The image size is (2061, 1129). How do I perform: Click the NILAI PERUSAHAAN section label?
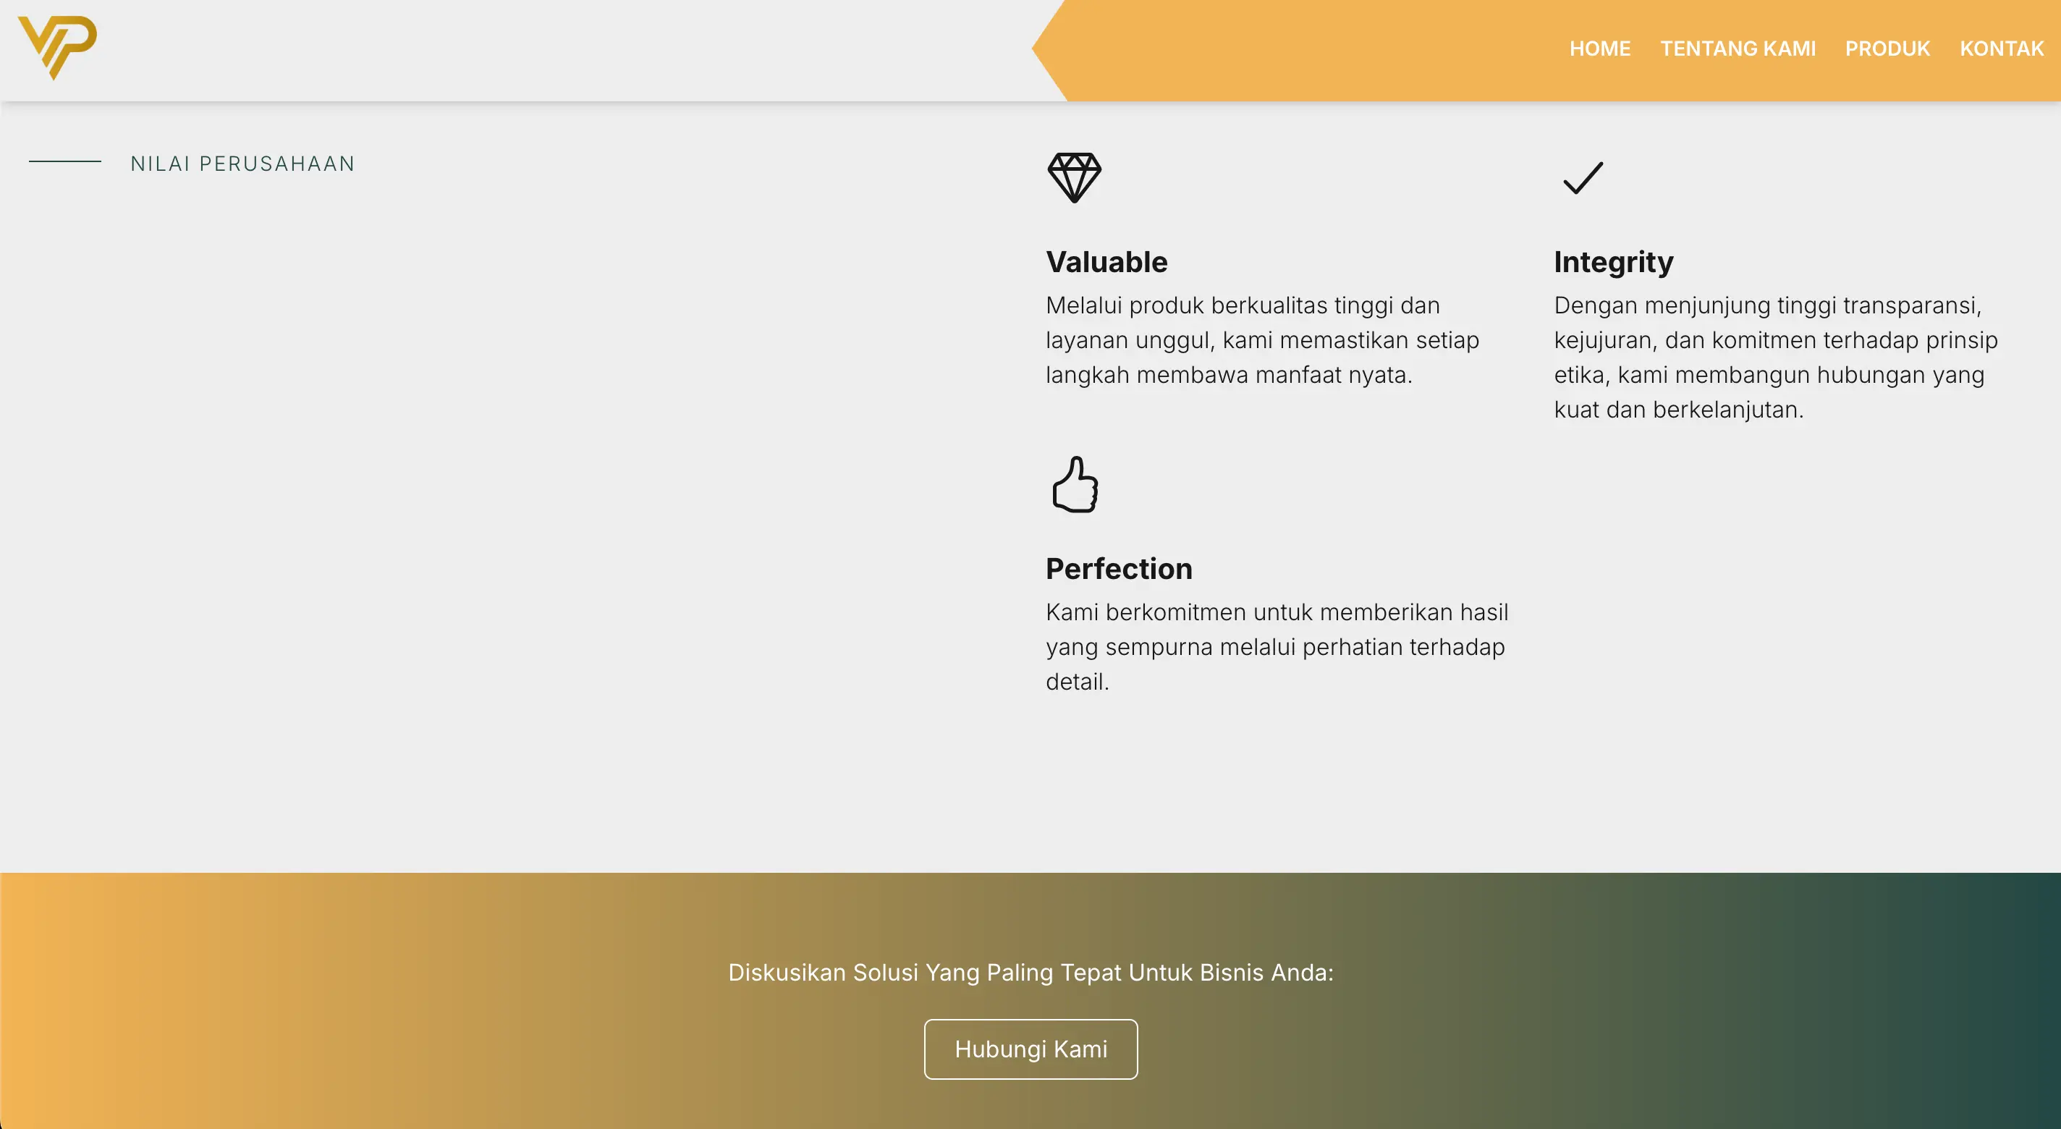pos(242,164)
